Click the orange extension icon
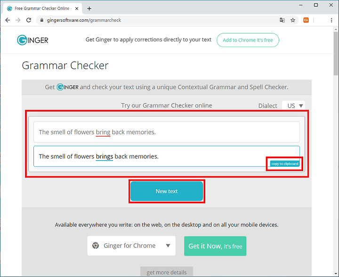Image resolution: width=339 pixels, height=277 pixels. (306, 20)
